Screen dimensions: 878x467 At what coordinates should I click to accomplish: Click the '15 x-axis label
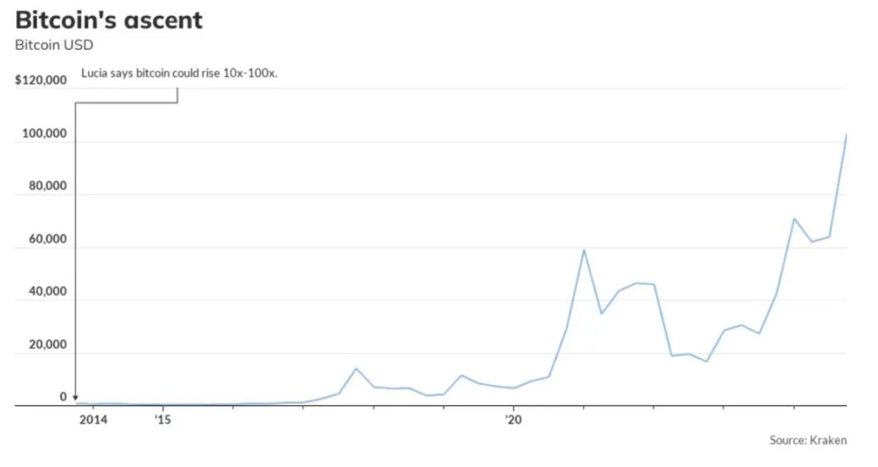(x=163, y=420)
